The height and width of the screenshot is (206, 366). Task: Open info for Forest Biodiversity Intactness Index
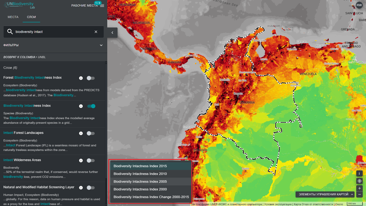pyautogui.click(x=81, y=78)
